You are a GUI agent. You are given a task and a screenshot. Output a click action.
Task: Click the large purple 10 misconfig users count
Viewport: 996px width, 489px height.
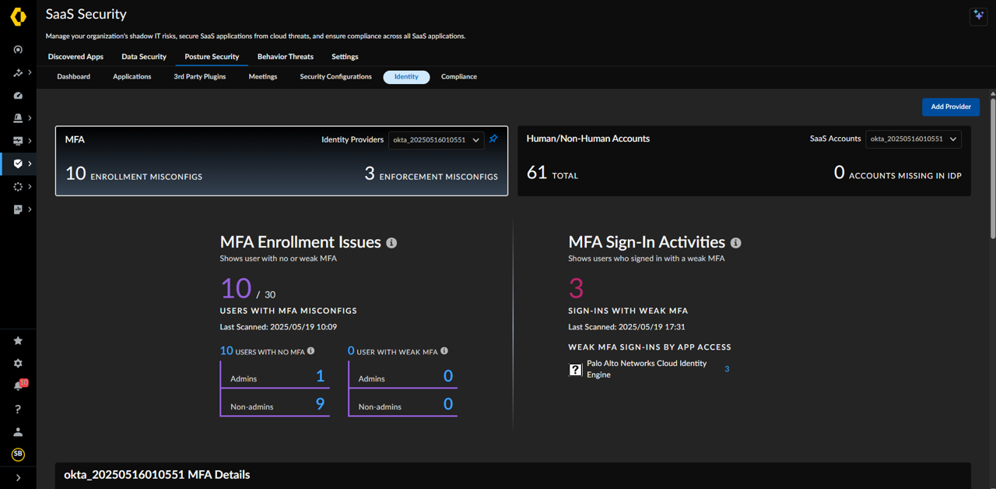[x=236, y=288]
